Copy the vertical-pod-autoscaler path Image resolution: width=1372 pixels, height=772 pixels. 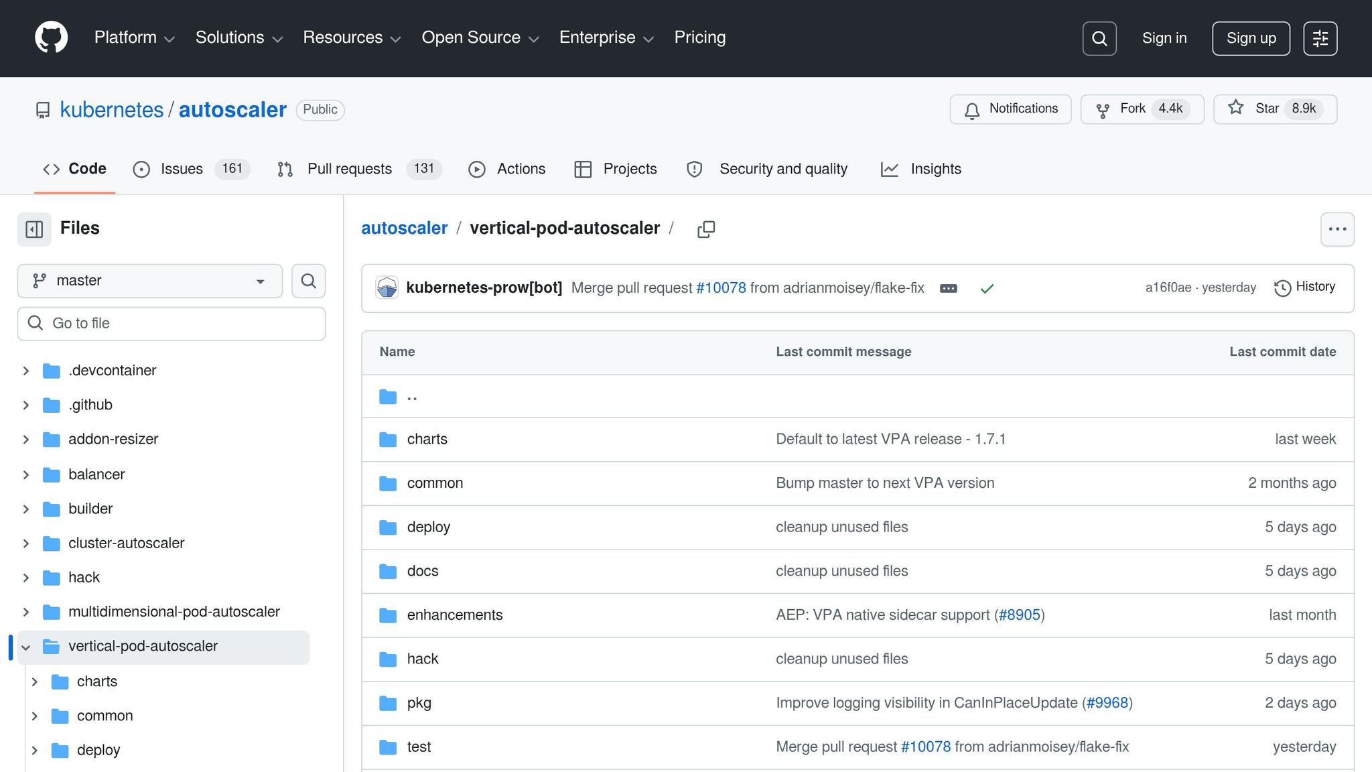(x=706, y=229)
